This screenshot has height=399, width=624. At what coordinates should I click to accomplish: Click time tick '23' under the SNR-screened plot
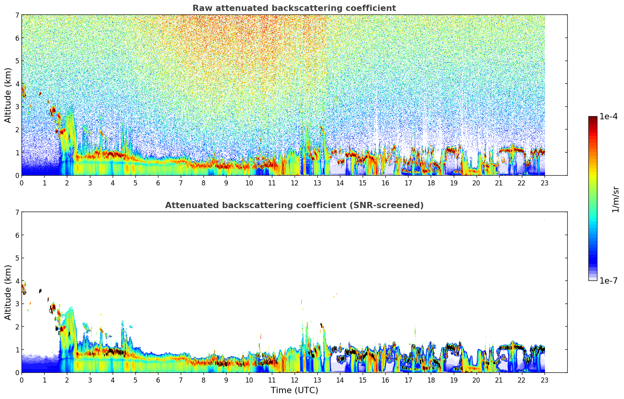[545, 380]
